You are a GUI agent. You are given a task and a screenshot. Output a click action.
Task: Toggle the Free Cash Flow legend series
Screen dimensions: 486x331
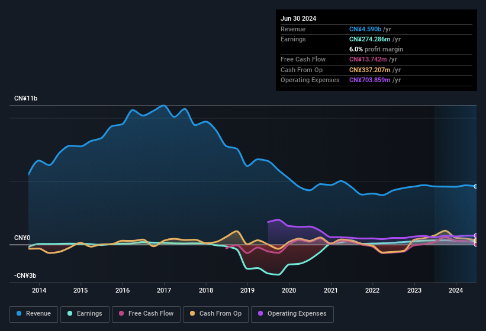[x=146, y=314]
